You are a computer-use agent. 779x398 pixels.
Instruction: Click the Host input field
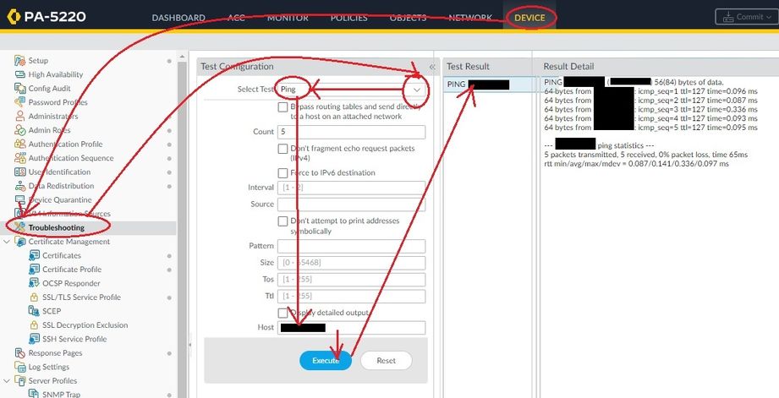(351, 328)
